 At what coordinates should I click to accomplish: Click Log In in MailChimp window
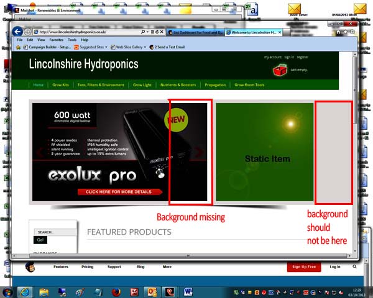click(x=335, y=266)
